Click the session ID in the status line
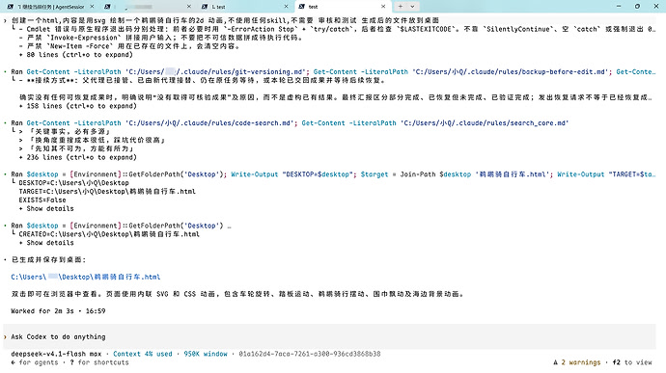 tap(310, 354)
